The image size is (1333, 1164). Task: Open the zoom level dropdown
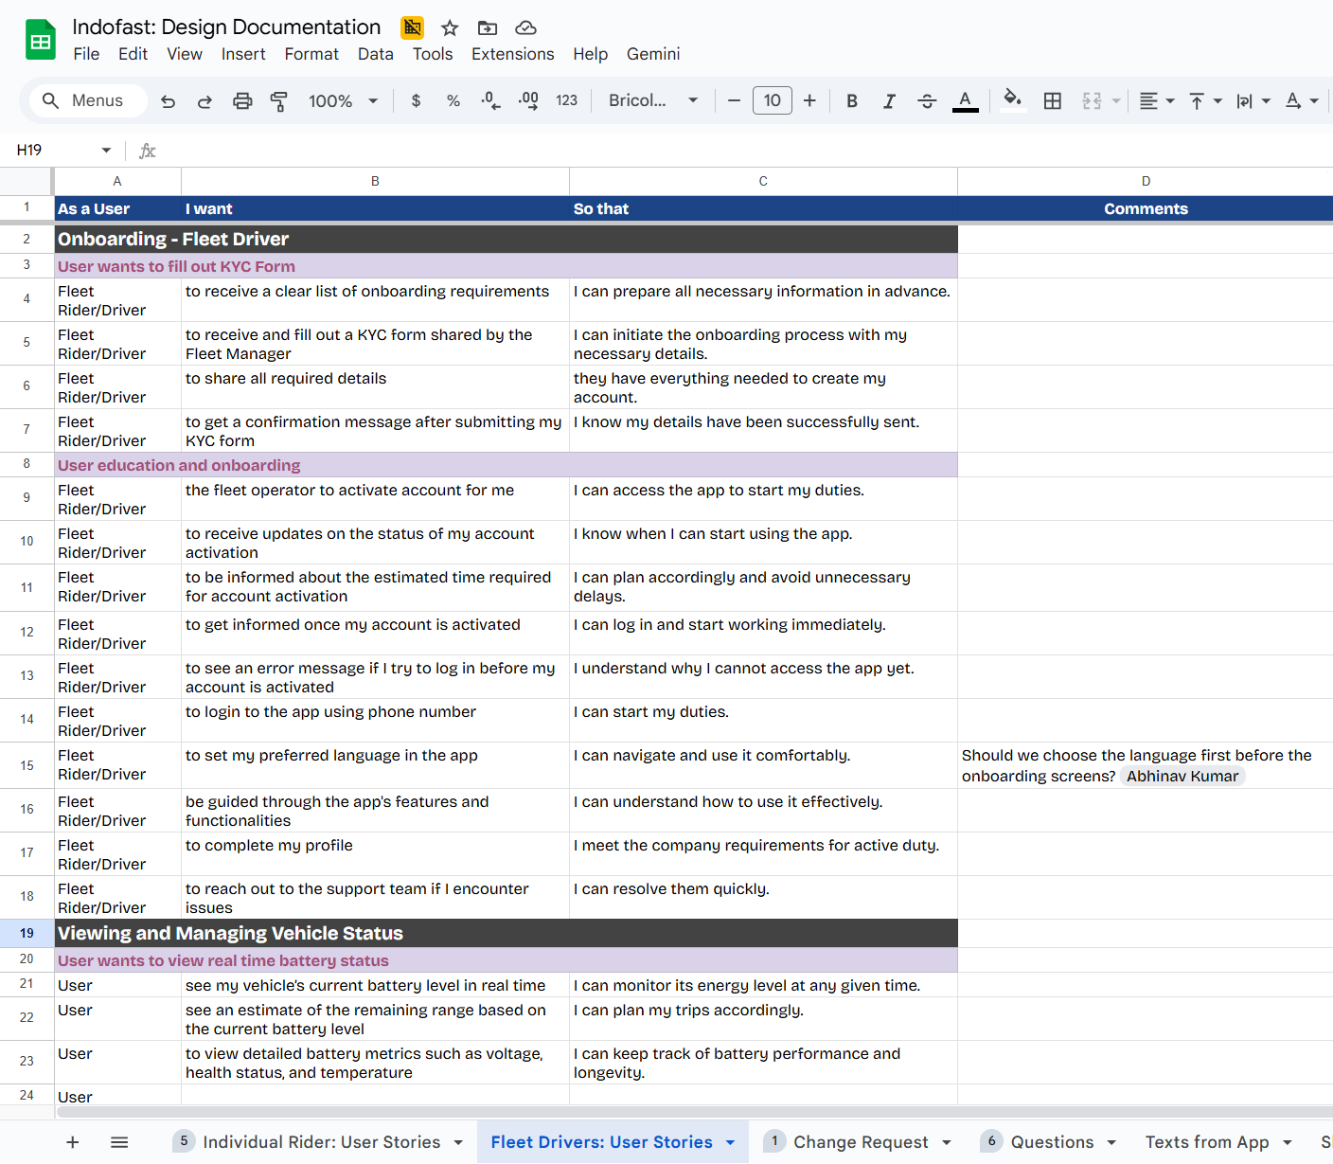(343, 101)
